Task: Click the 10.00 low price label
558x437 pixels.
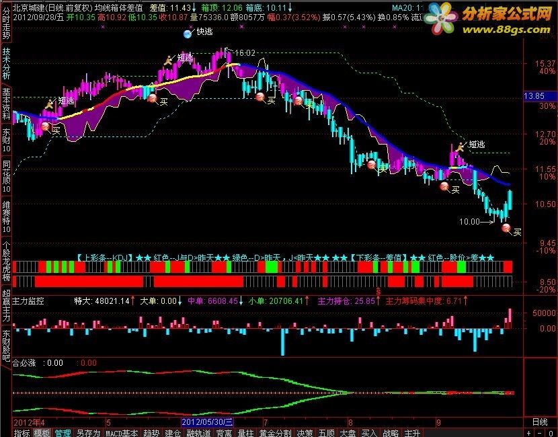Action: (469, 222)
